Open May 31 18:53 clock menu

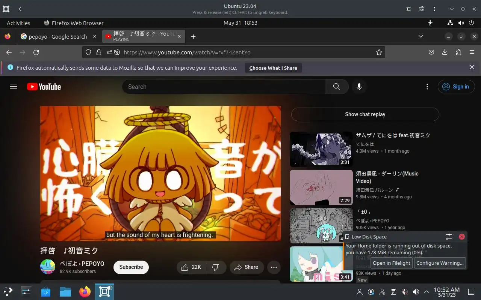pos(240,23)
